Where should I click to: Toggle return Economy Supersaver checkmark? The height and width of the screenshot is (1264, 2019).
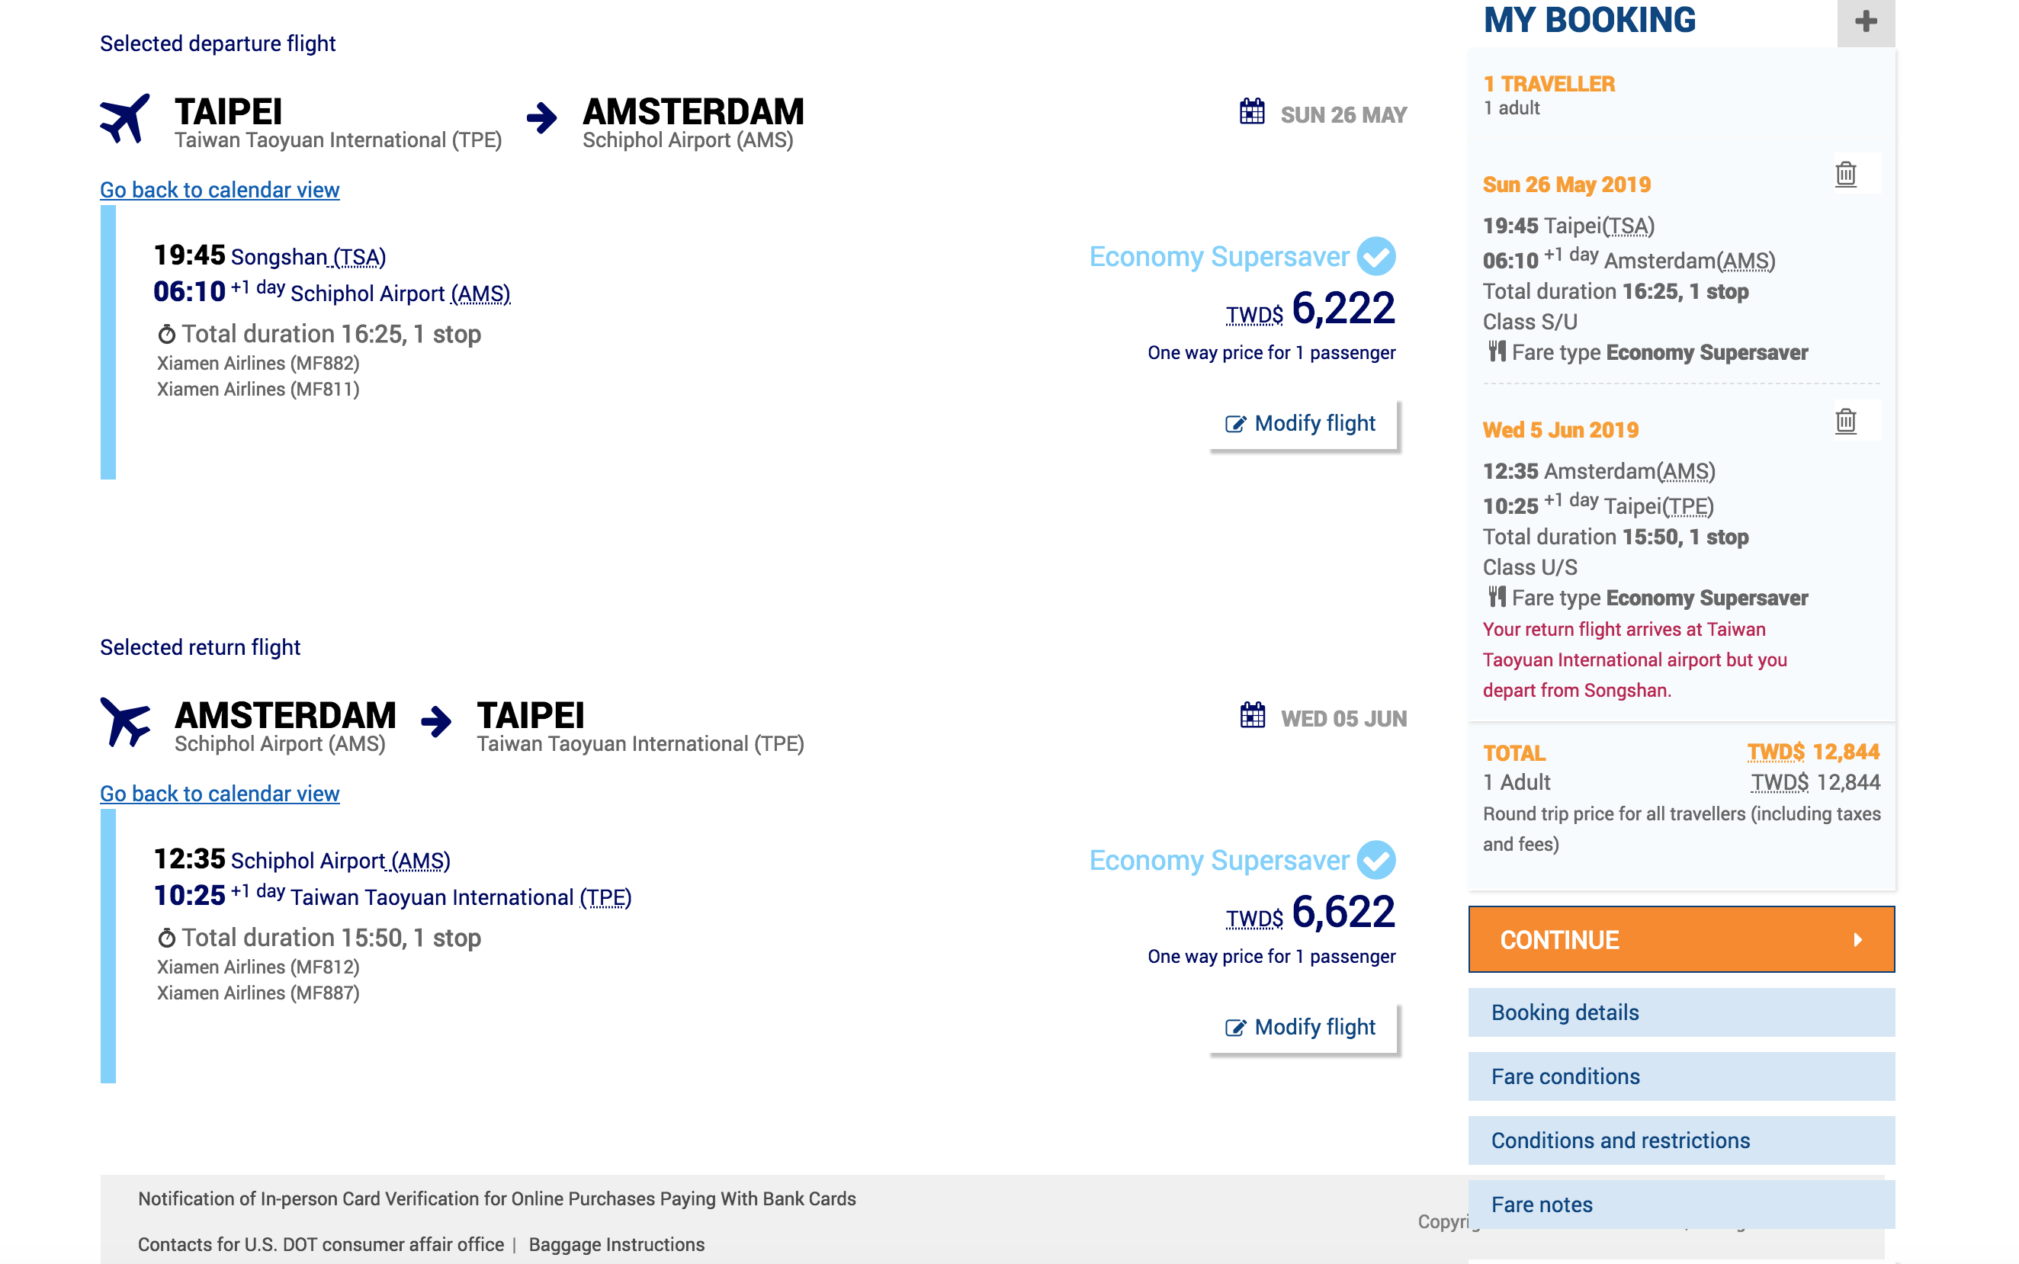[1375, 860]
